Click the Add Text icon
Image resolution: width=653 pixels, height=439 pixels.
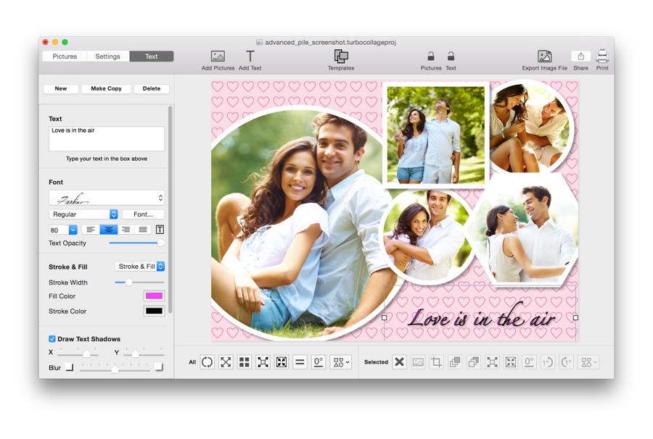(x=250, y=57)
